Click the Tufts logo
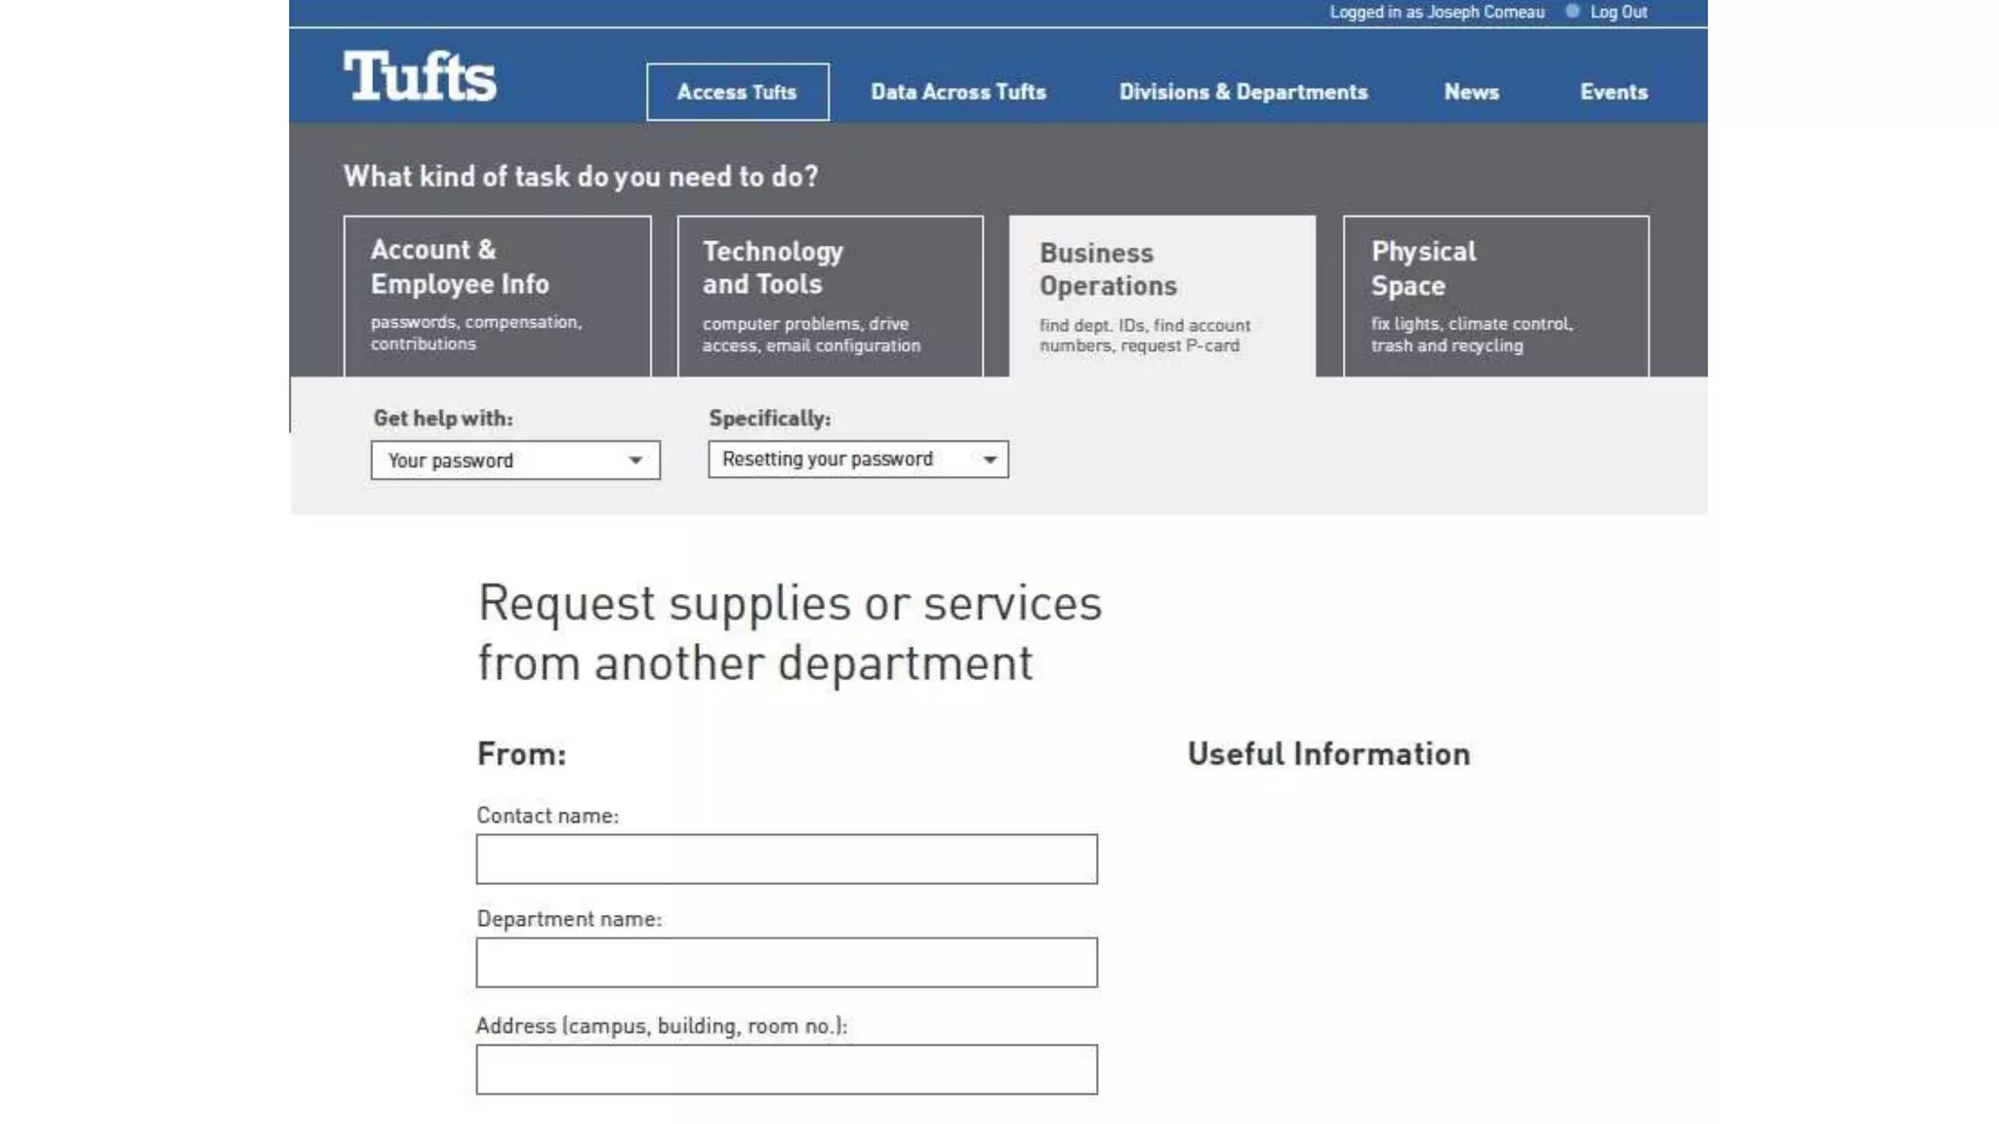This screenshot has width=1999, height=1124. click(420, 76)
